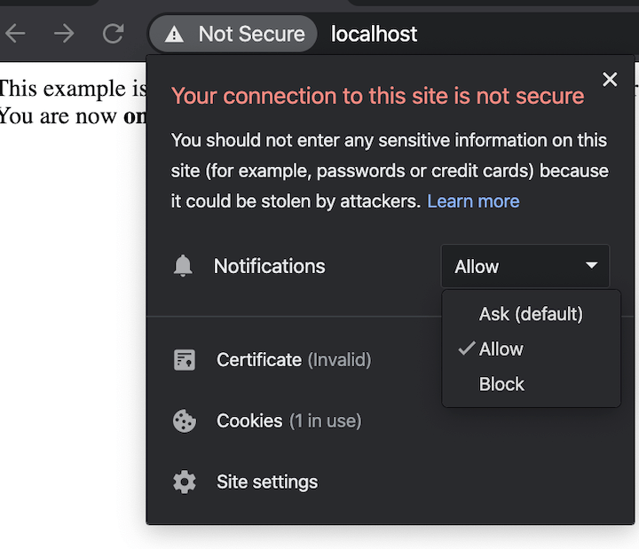Click the Not Secure warning triangle icon
639x549 pixels.
[x=175, y=35]
